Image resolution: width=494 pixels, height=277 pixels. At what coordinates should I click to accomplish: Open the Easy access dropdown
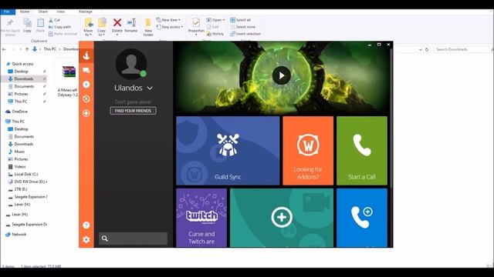coord(170,27)
